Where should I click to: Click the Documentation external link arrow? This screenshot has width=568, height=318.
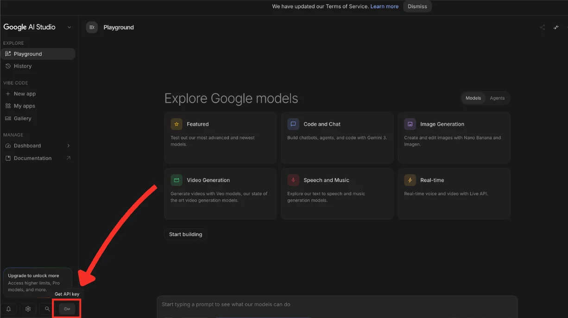(69, 158)
